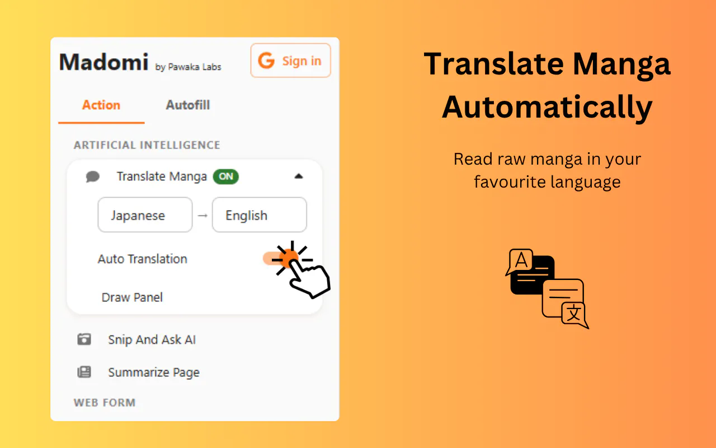Click the Summarize Page newspaper icon

[x=84, y=372]
